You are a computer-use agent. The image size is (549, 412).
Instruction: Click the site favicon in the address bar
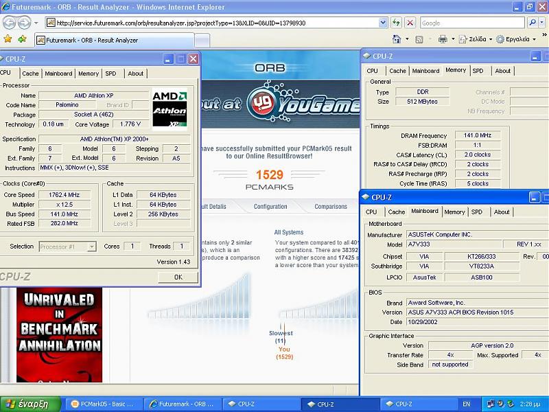51,23
